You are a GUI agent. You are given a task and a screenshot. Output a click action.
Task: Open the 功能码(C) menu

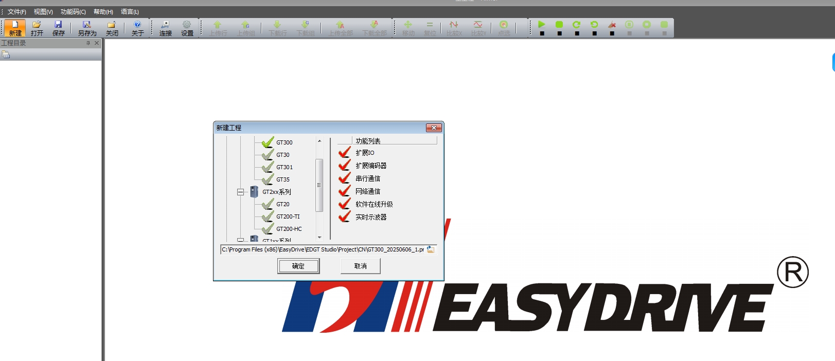pos(73,12)
